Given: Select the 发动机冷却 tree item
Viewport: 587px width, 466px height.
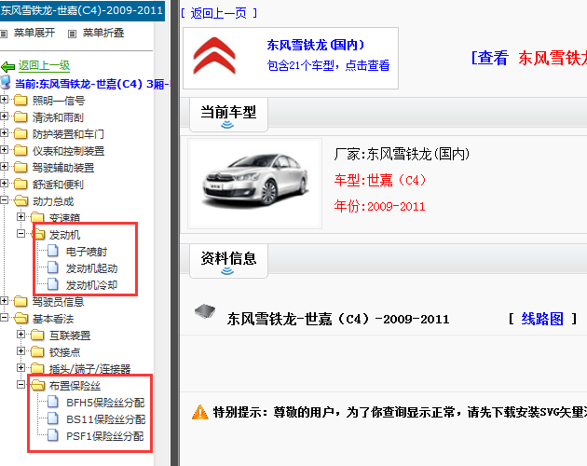Looking at the screenshot, I should [x=91, y=285].
